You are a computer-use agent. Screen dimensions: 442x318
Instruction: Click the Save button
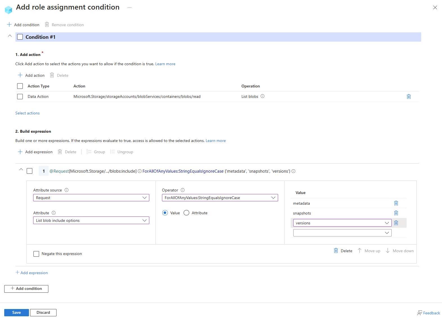click(17, 313)
